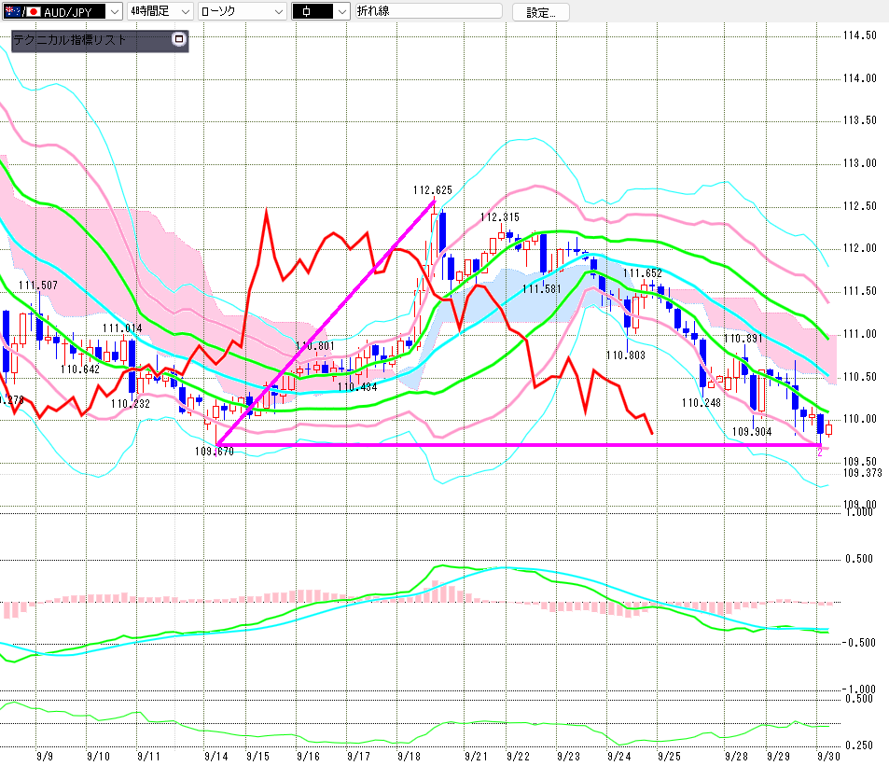Open the 中 size dropdown
Image resolution: width=889 pixels, height=766 pixels.
pos(321,11)
